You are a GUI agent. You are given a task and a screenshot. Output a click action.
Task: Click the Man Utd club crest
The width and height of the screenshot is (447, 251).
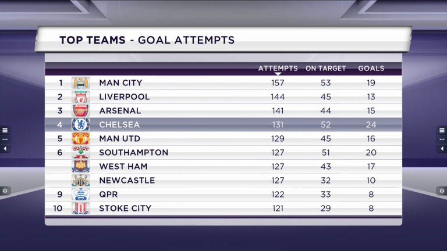pyautogui.click(x=81, y=139)
